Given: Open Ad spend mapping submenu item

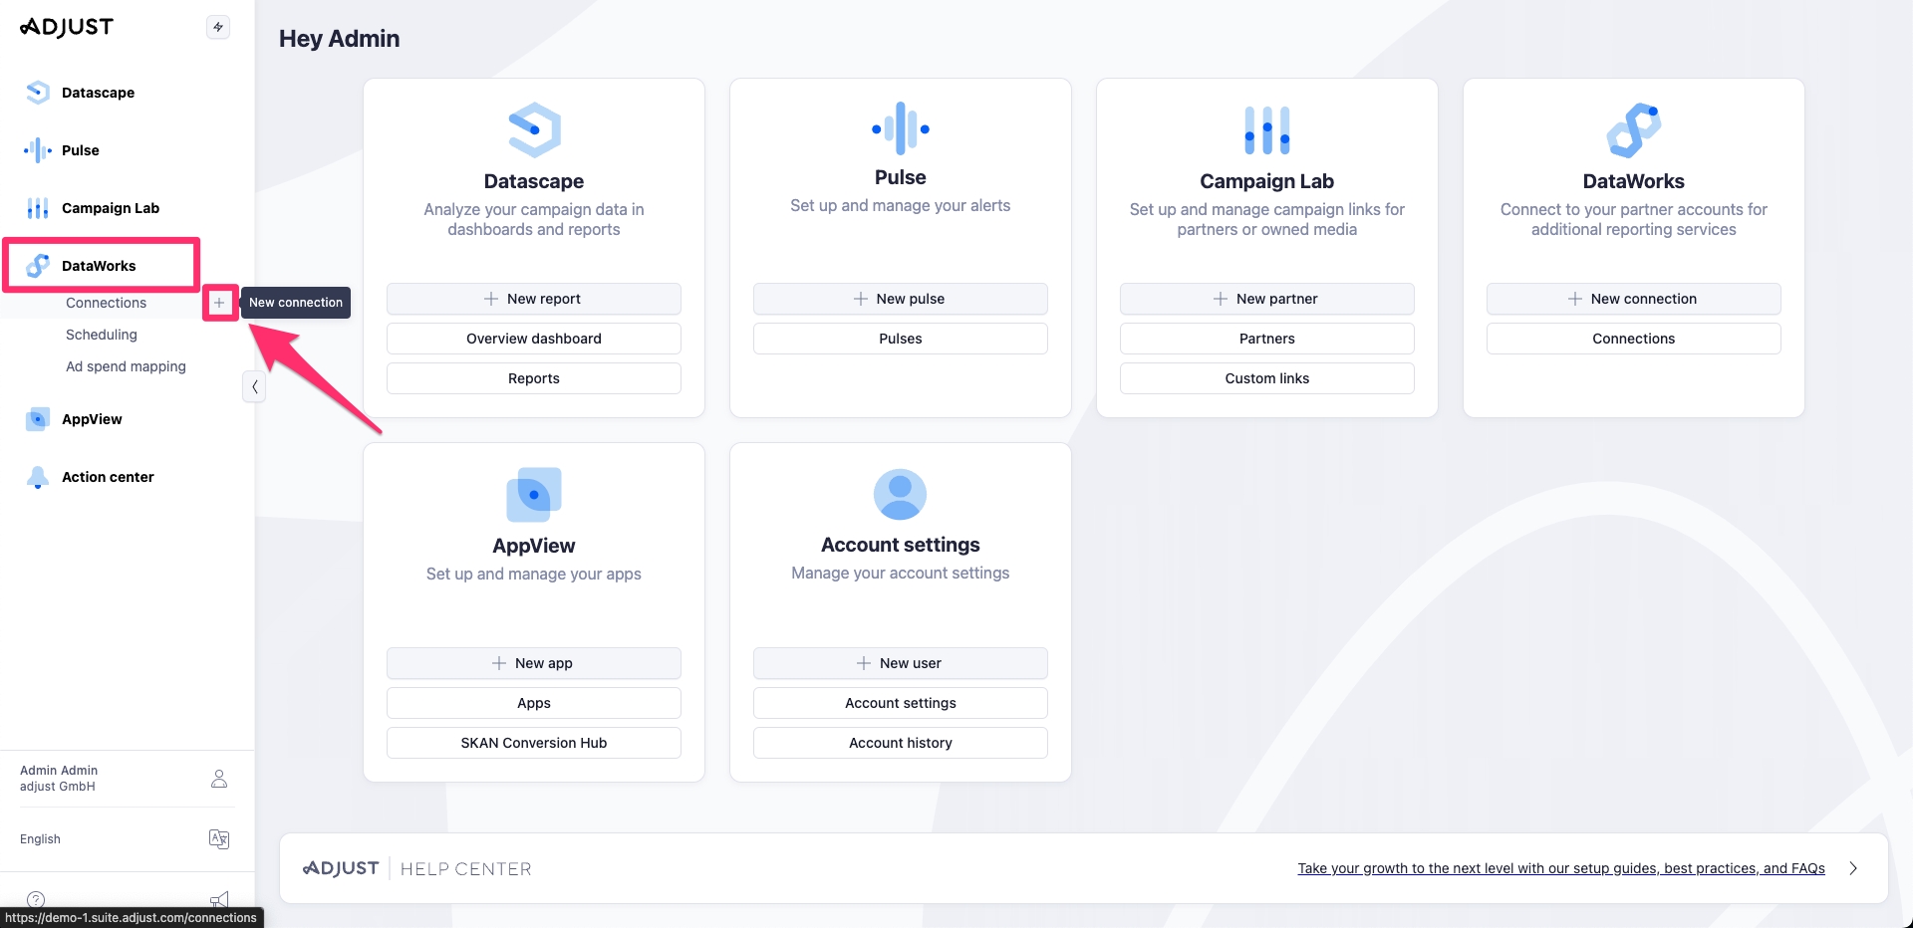Looking at the screenshot, I should (x=126, y=366).
